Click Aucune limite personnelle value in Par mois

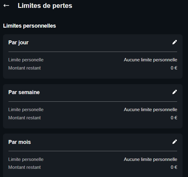150,159
